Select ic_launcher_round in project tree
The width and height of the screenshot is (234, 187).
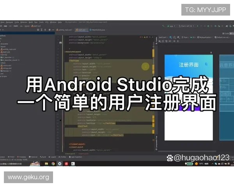10,60
